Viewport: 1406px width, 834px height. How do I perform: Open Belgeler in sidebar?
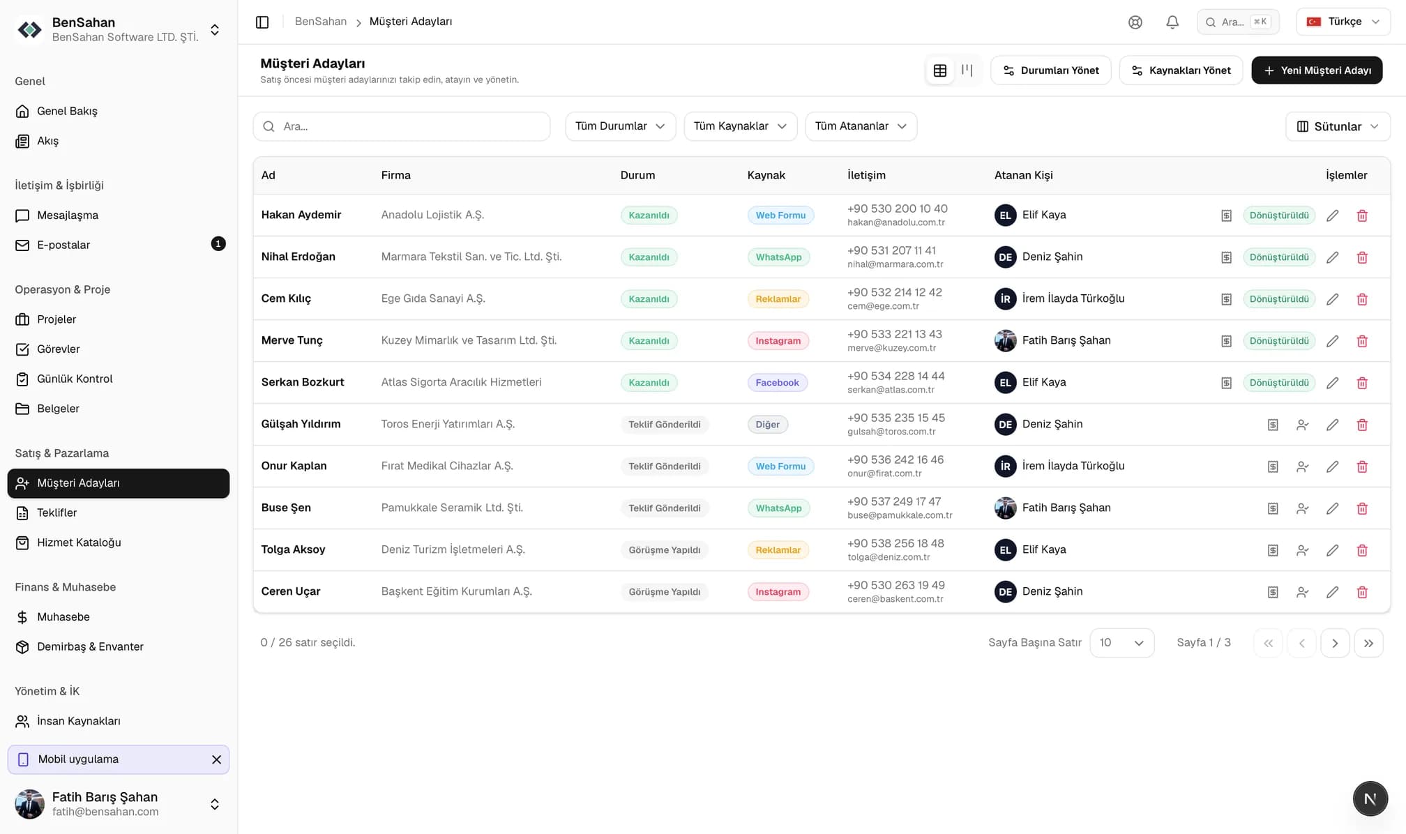(x=119, y=409)
